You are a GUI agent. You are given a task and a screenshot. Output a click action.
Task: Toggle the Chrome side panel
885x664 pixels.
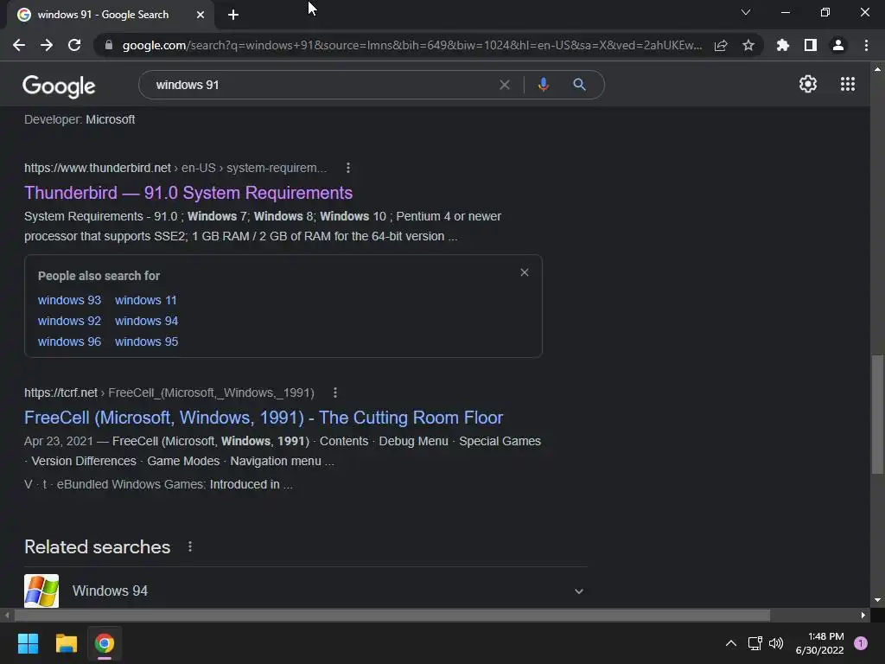click(x=811, y=45)
